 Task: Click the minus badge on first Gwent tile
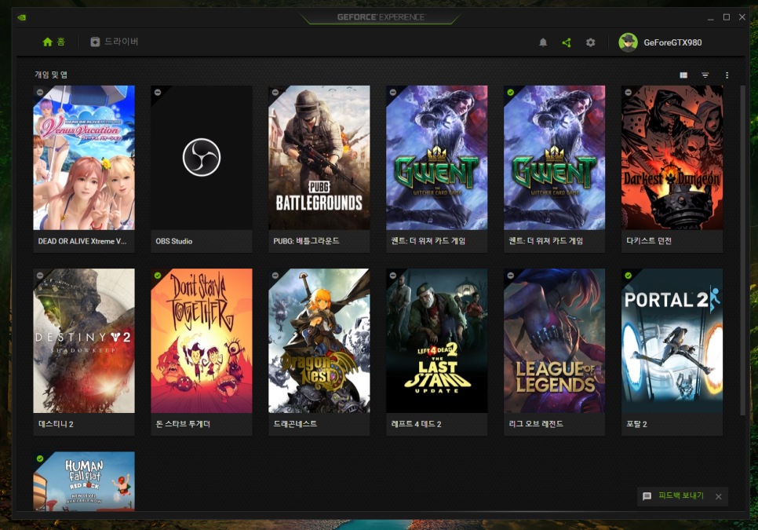392,92
